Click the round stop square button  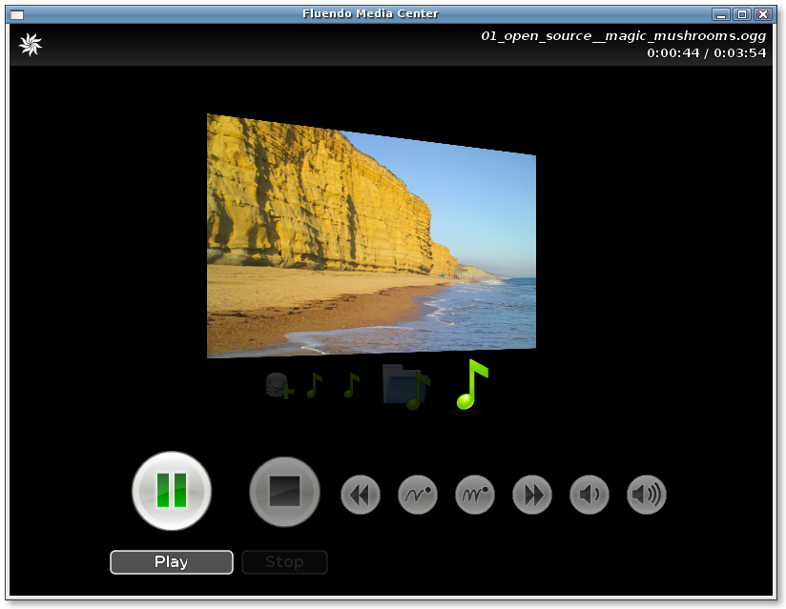click(284, 492)
